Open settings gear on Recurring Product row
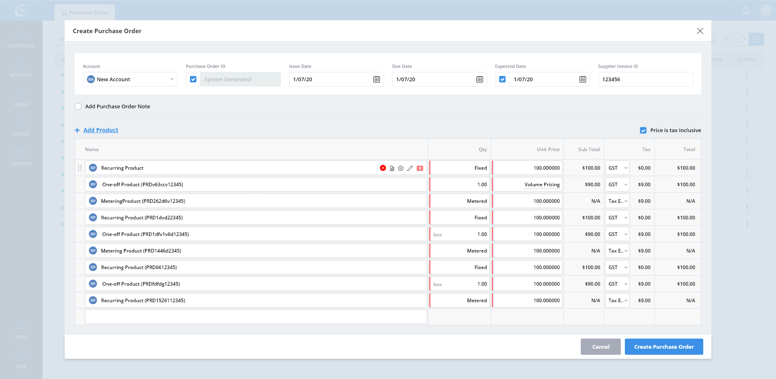Image resolution: width=776 pixels, height=379 pixels. (x=401, y=168)
